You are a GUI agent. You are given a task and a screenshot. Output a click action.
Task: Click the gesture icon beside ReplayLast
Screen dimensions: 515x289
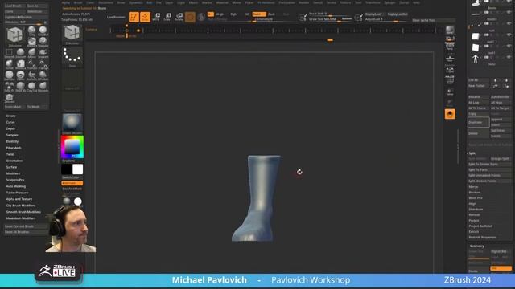pos(358,17)
